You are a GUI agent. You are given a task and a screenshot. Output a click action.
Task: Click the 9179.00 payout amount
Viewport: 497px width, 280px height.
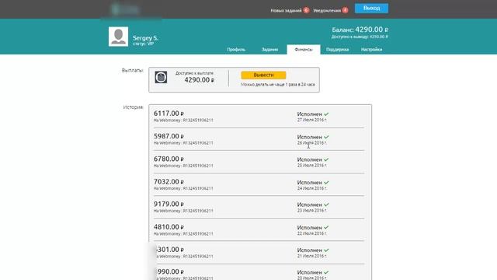(169, 204)
